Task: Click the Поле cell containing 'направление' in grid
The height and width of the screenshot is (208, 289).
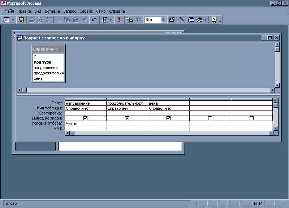Action: [86, 103]
